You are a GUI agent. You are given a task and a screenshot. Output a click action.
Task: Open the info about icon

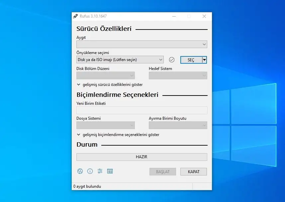coord(90,171)
